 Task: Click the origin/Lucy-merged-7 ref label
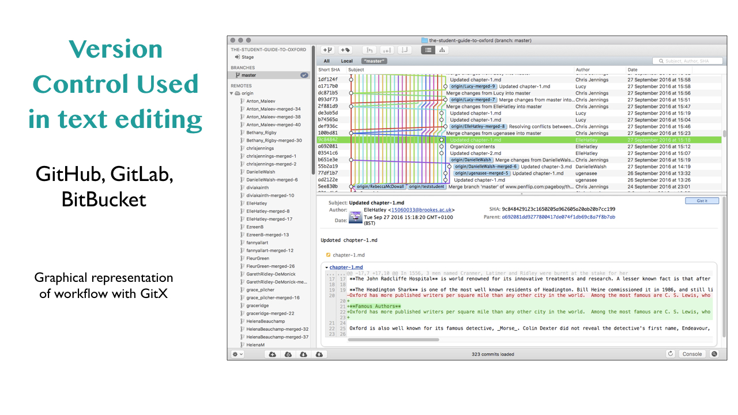point(473,100)
